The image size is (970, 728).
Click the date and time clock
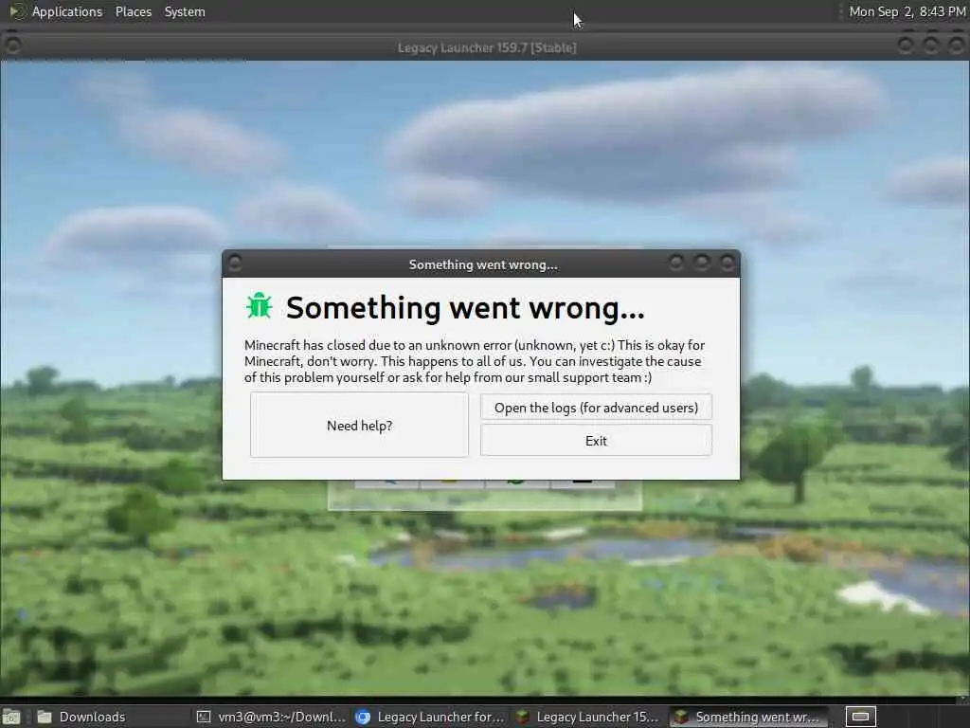pyautogui.click(x=907, y=11)
